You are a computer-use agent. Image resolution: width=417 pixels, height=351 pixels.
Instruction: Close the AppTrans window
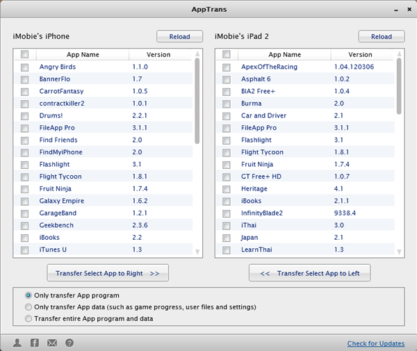point(409,9)
